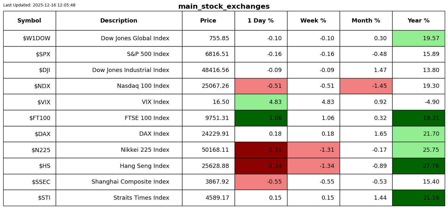
Task: Open the $SPX symbol cell
Action: click(43, 54)
